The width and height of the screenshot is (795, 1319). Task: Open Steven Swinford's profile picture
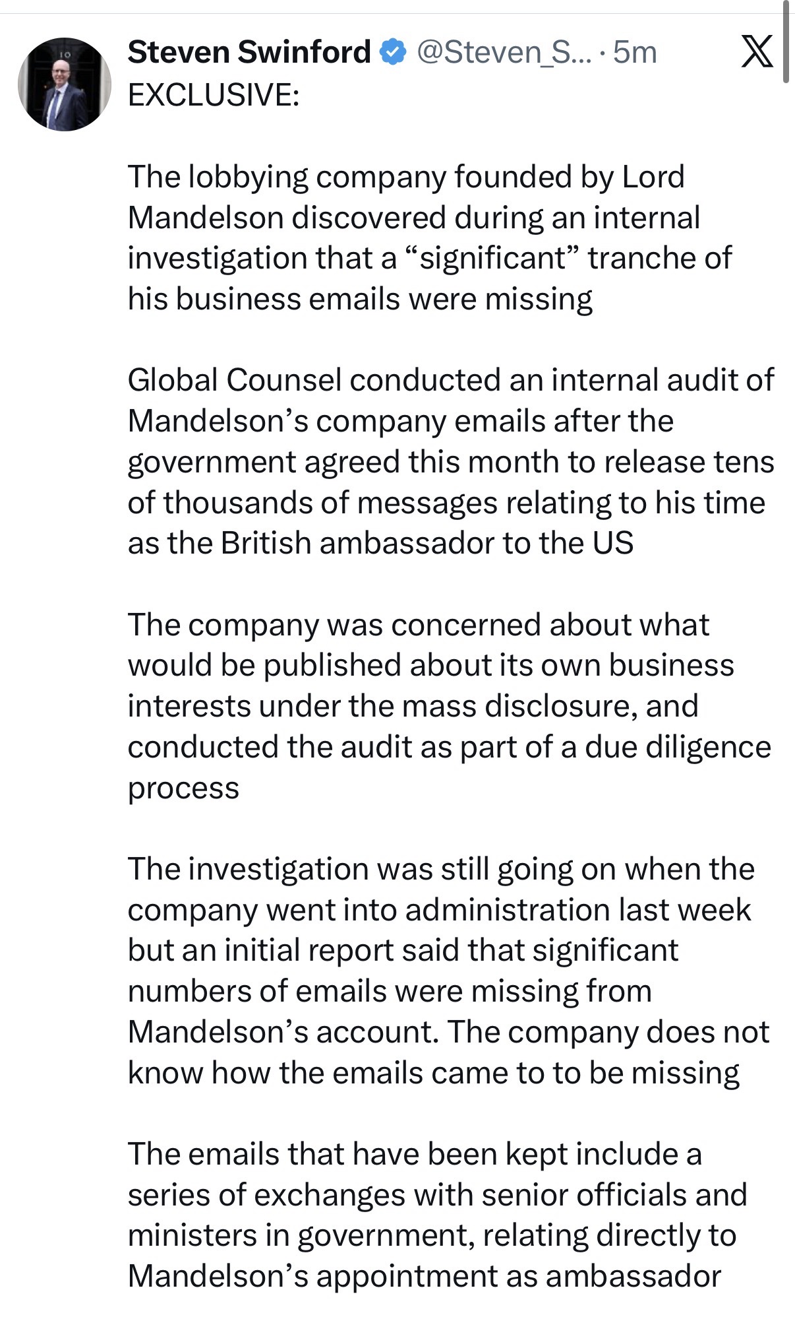[x=65, y=84]
